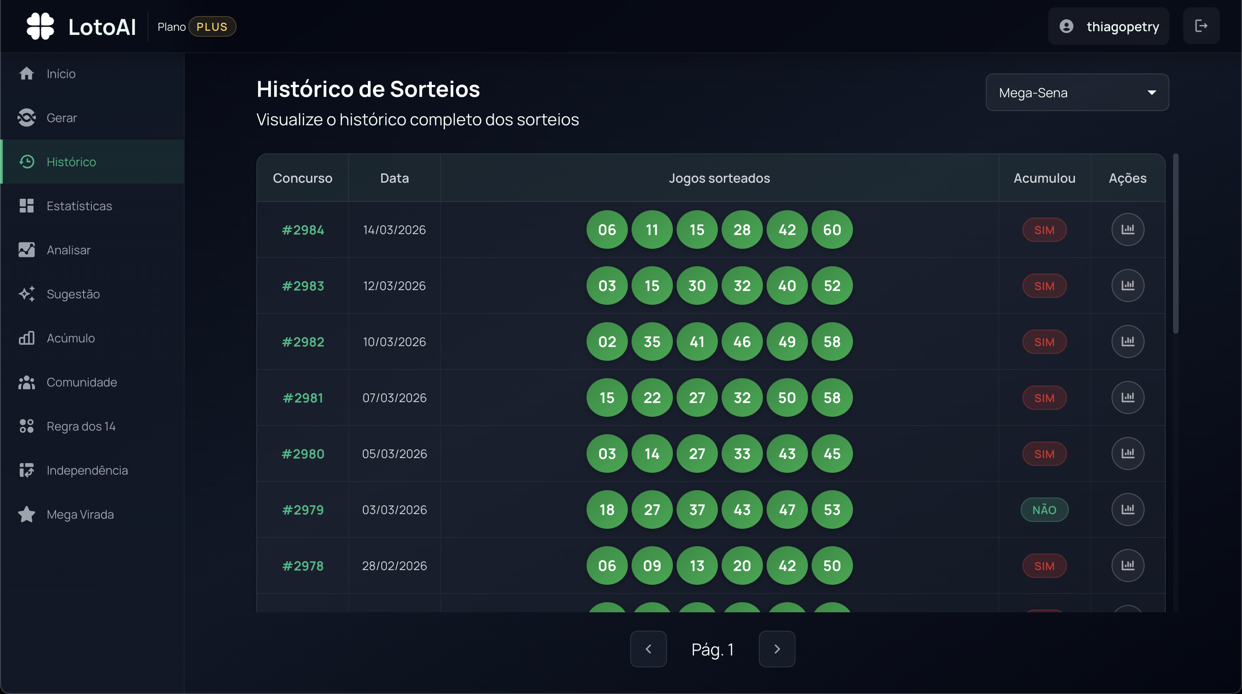1242x694 pixels.
Task: Click the date 05/03/2026
Action: pos(395,453)
